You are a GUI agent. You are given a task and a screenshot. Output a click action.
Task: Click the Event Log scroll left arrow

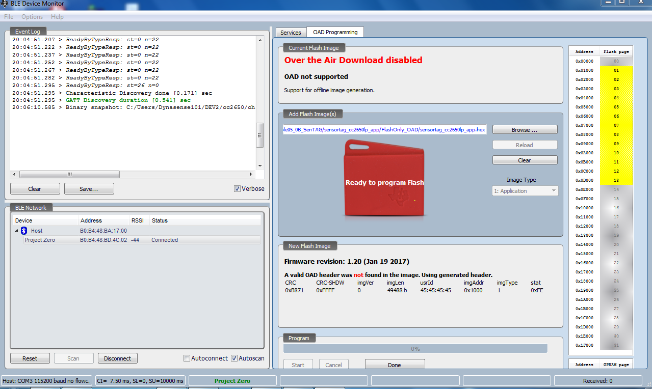click(x=14, y=174)
